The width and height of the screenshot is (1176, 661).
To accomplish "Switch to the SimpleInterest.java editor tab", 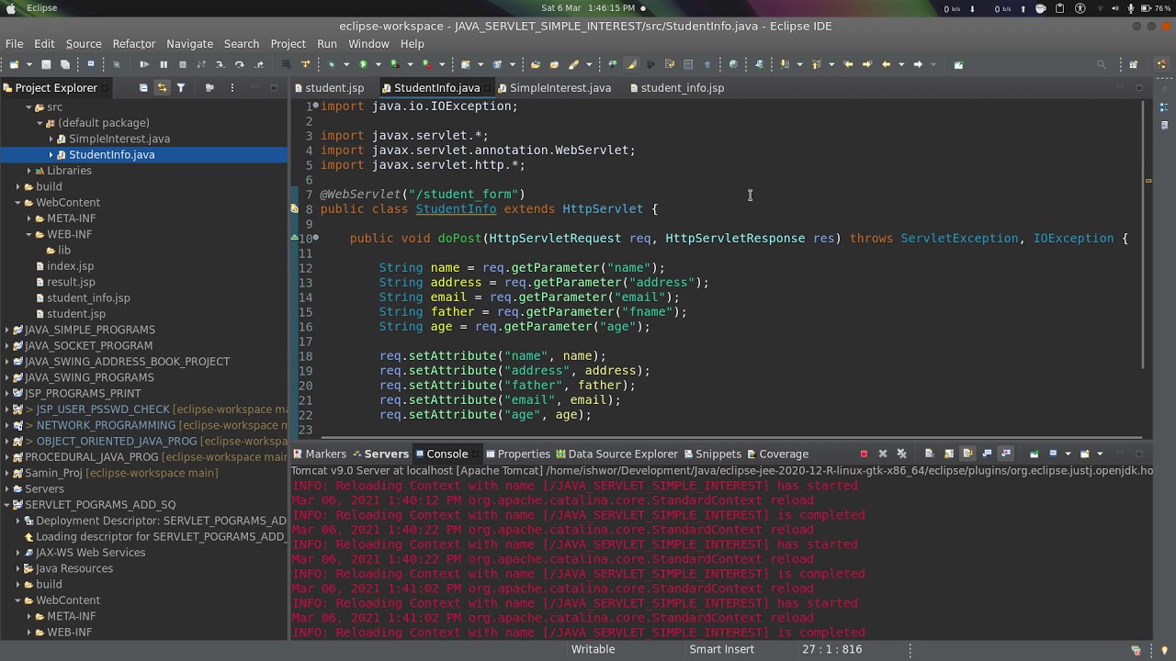I will pos(560,88).
